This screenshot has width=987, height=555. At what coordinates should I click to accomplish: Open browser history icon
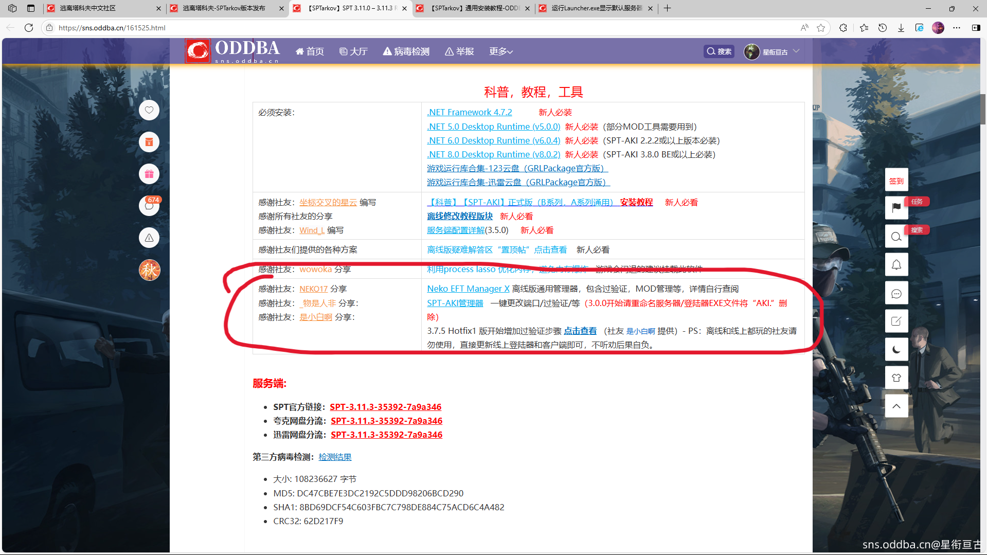[883, 28]
